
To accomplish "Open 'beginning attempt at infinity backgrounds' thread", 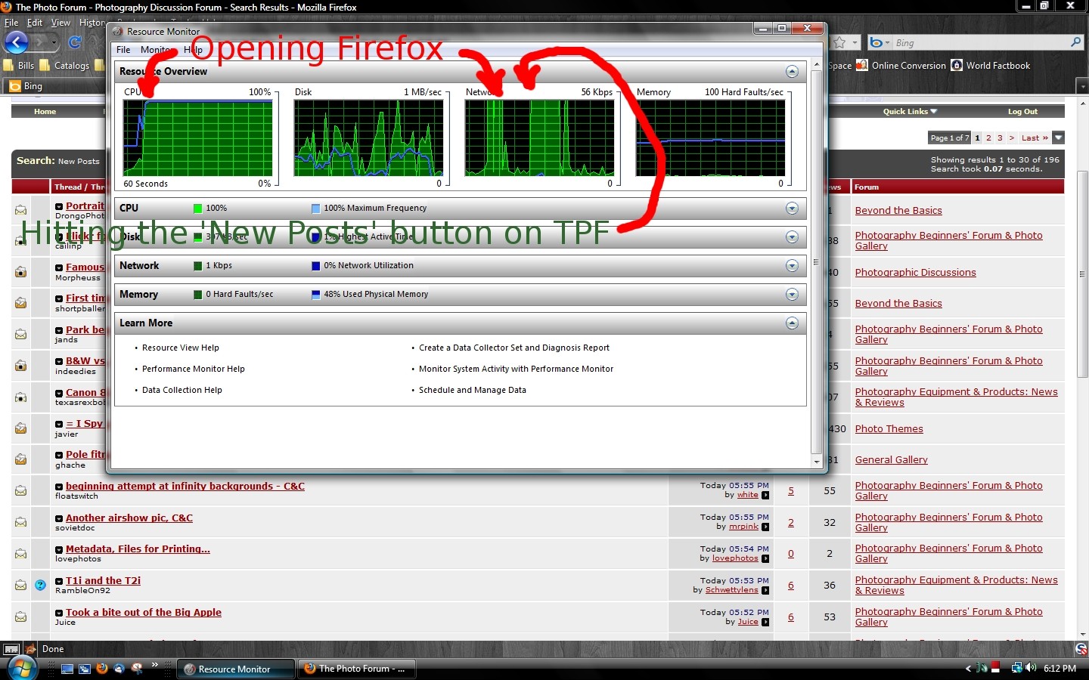I will point(185,487).
